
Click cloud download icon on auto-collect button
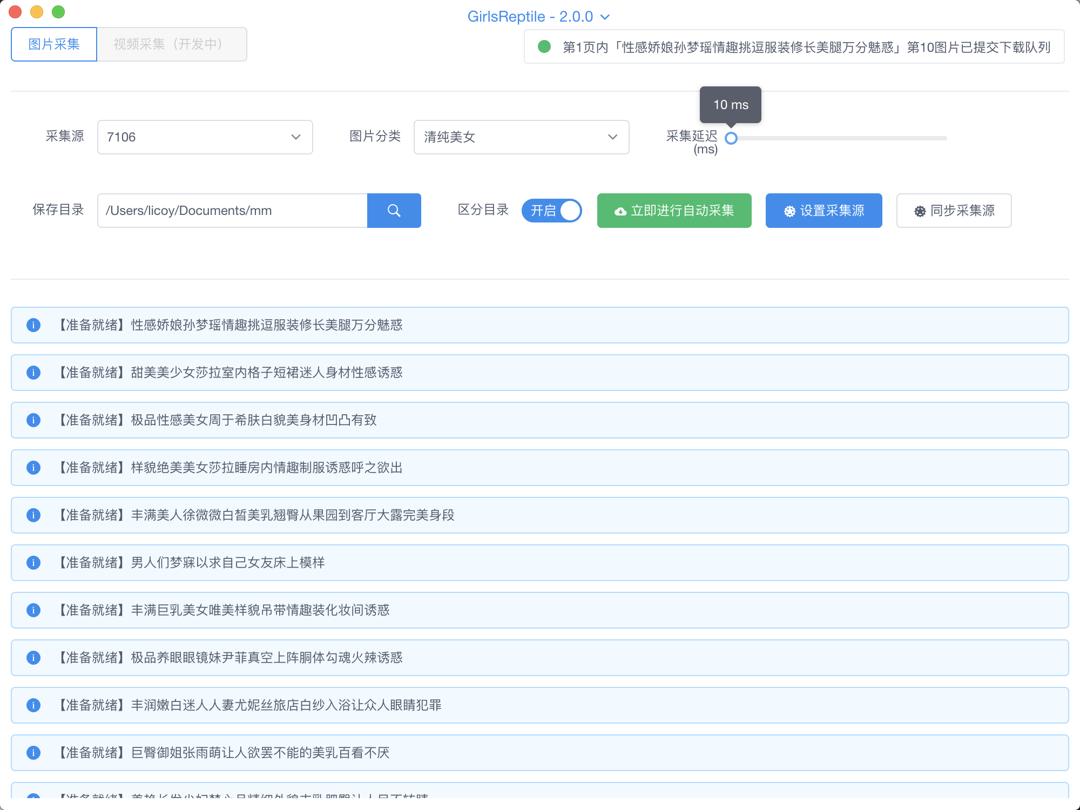[620, 211]
